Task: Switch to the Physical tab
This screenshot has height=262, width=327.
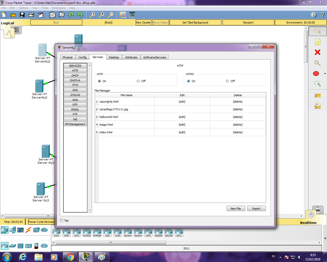Action: 67,57
